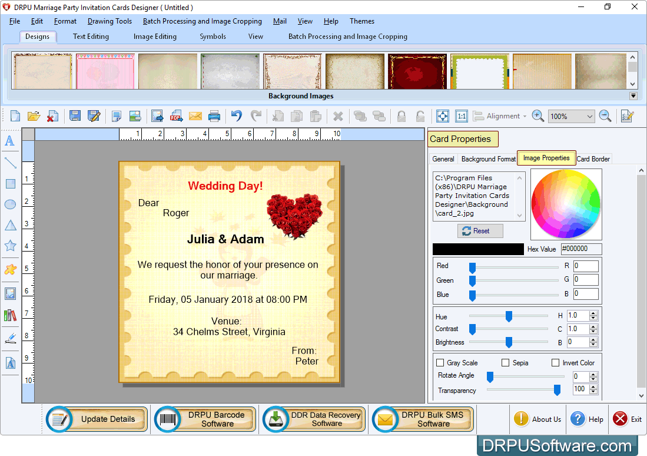This screenshot has height=456, width=647.
Task: Increase the Hue value stepper
Action: (x=593, y=313)
